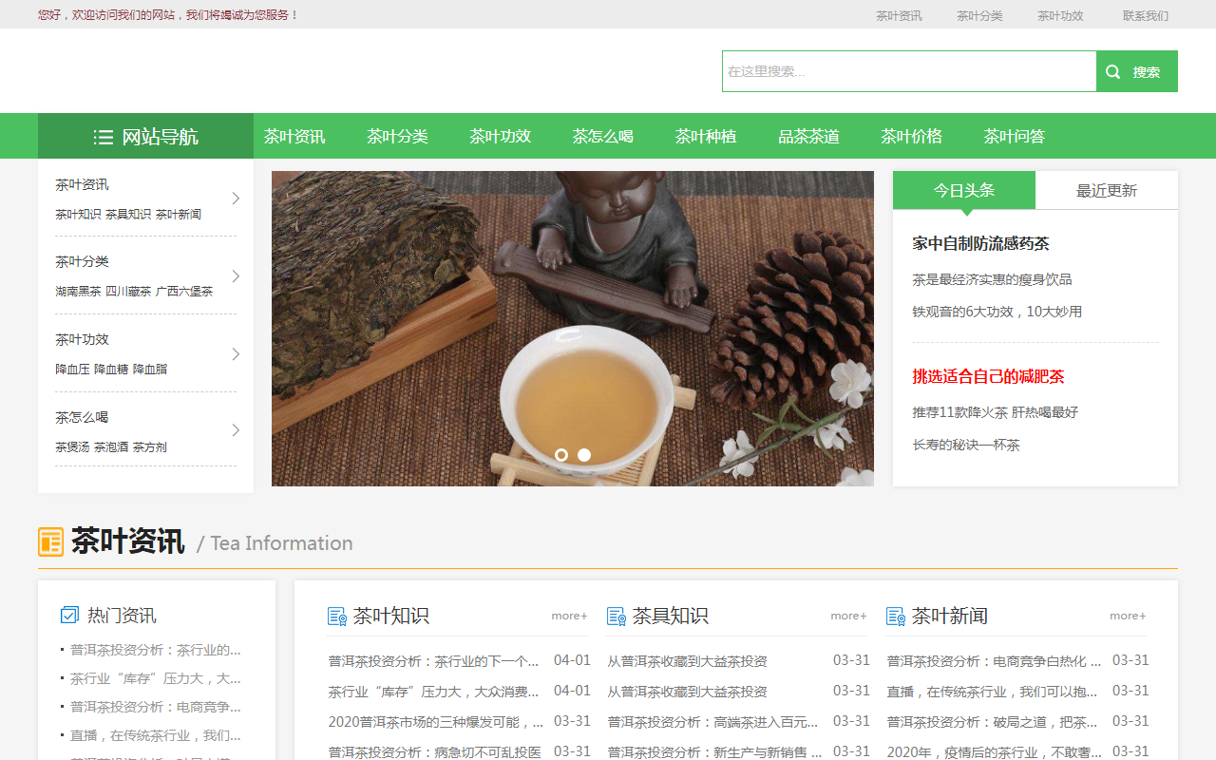This screenshot has height=760, width=1216.
Task: Expand the 茶叶资讯 sidebar arrow
Action: [x=236, y=198]
